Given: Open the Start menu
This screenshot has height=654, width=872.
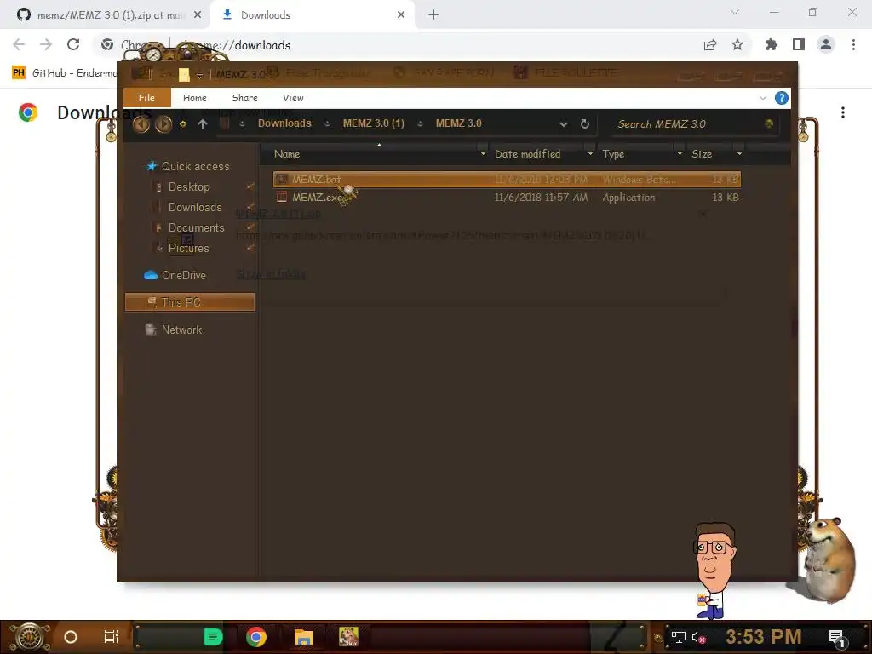Looking at the screenshot, I should [x=29, y=637].
